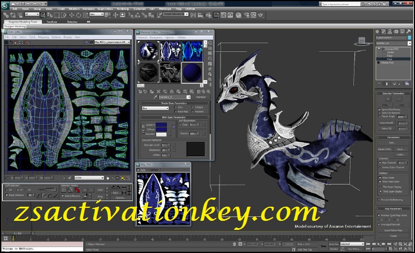Select the Rotate tool in main toolbar
This screenshot has width=415, height=253.
point(79,15)
